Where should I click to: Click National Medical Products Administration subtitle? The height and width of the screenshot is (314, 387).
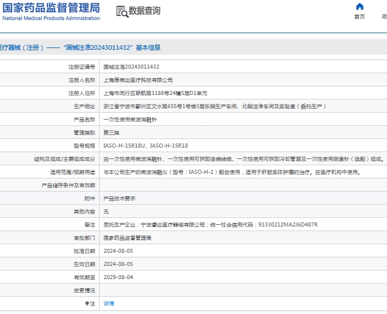[51, 18]
